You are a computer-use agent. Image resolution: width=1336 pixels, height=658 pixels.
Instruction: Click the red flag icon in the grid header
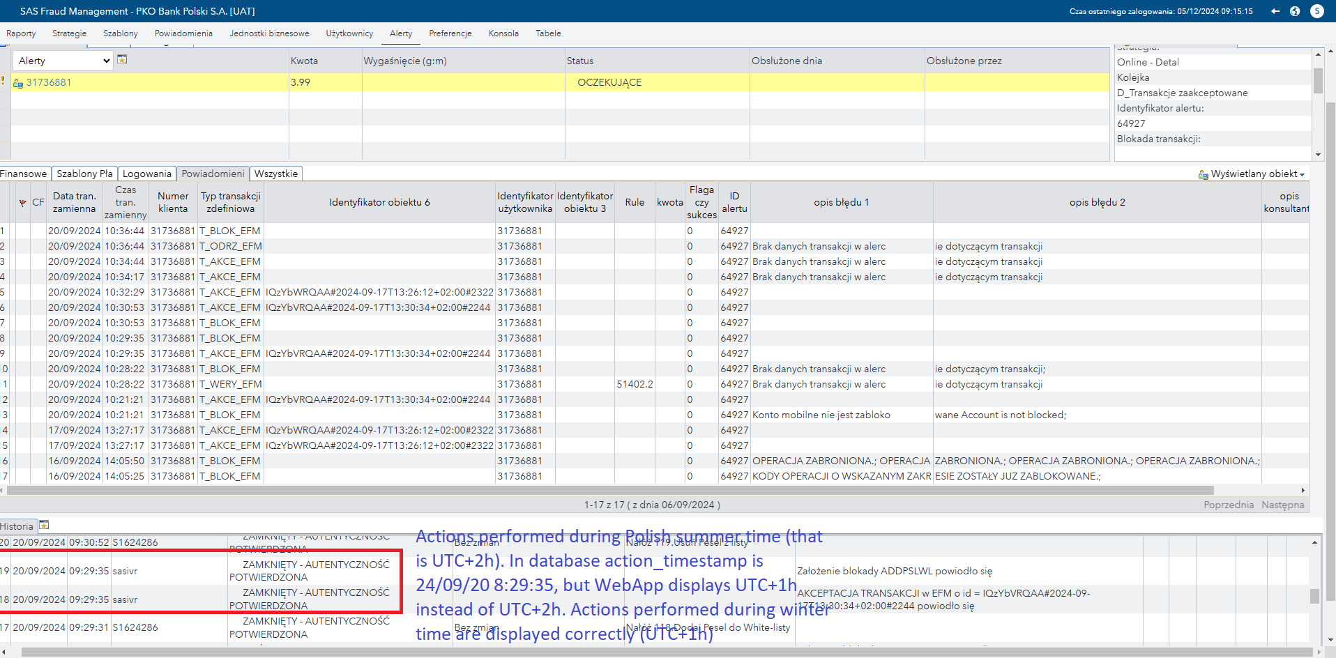(x=22, y=202)
